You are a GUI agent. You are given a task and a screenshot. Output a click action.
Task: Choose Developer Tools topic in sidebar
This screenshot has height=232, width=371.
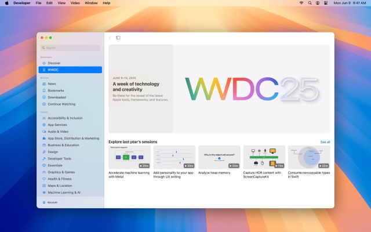(x=60, y=158)
